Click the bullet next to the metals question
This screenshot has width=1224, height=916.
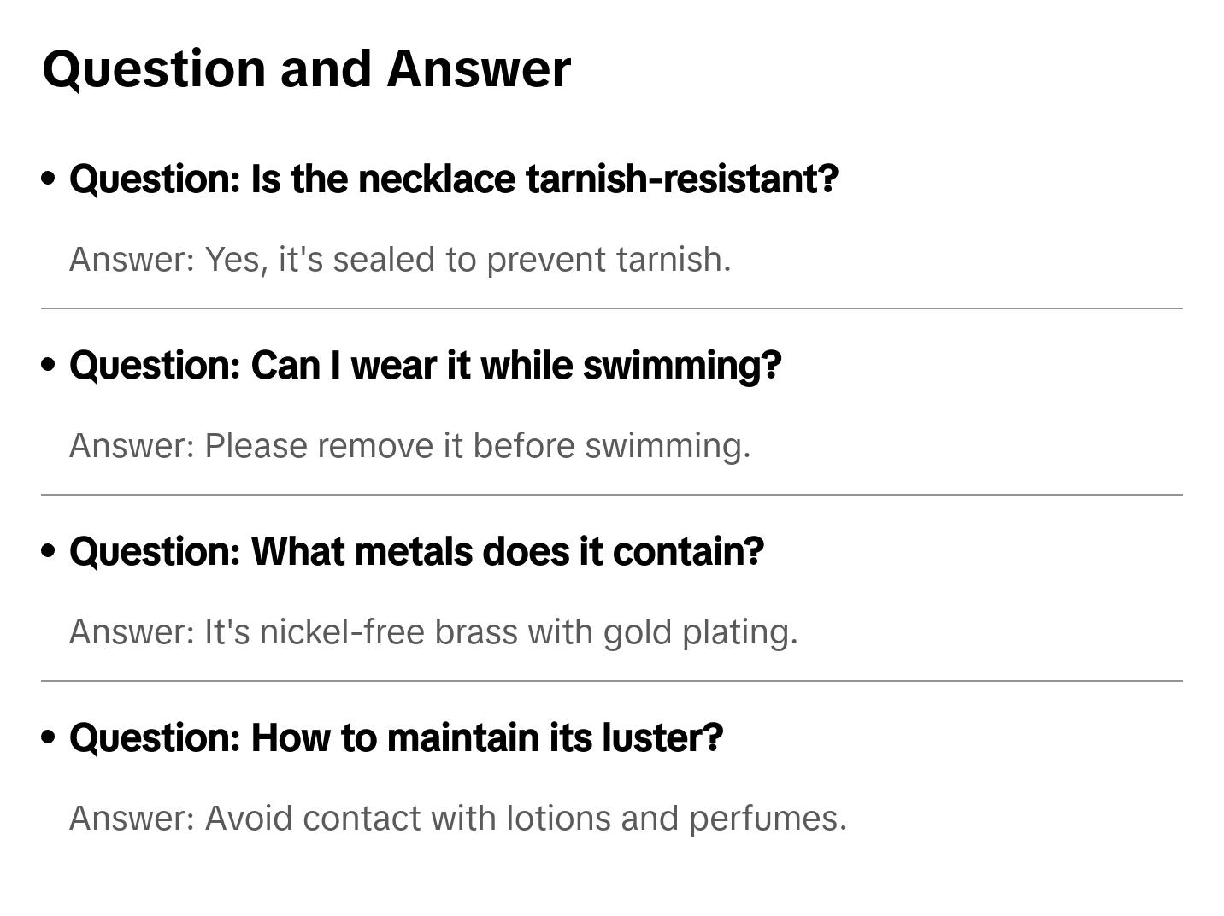click(49, 551)
